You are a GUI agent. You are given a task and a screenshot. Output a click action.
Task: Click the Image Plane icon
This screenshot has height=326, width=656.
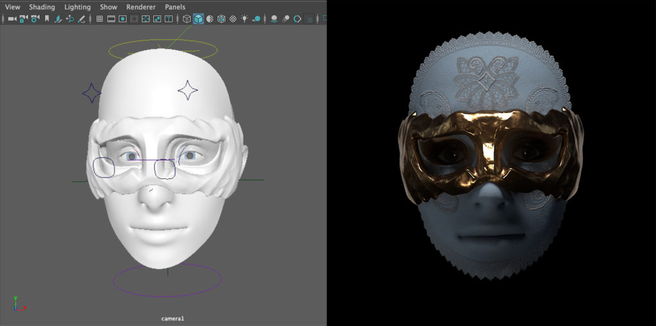[58, 19]
